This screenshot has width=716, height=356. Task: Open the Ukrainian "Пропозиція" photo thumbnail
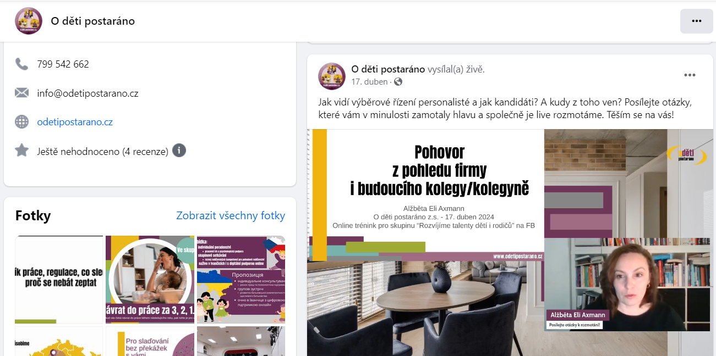click(x=241, y=279)
